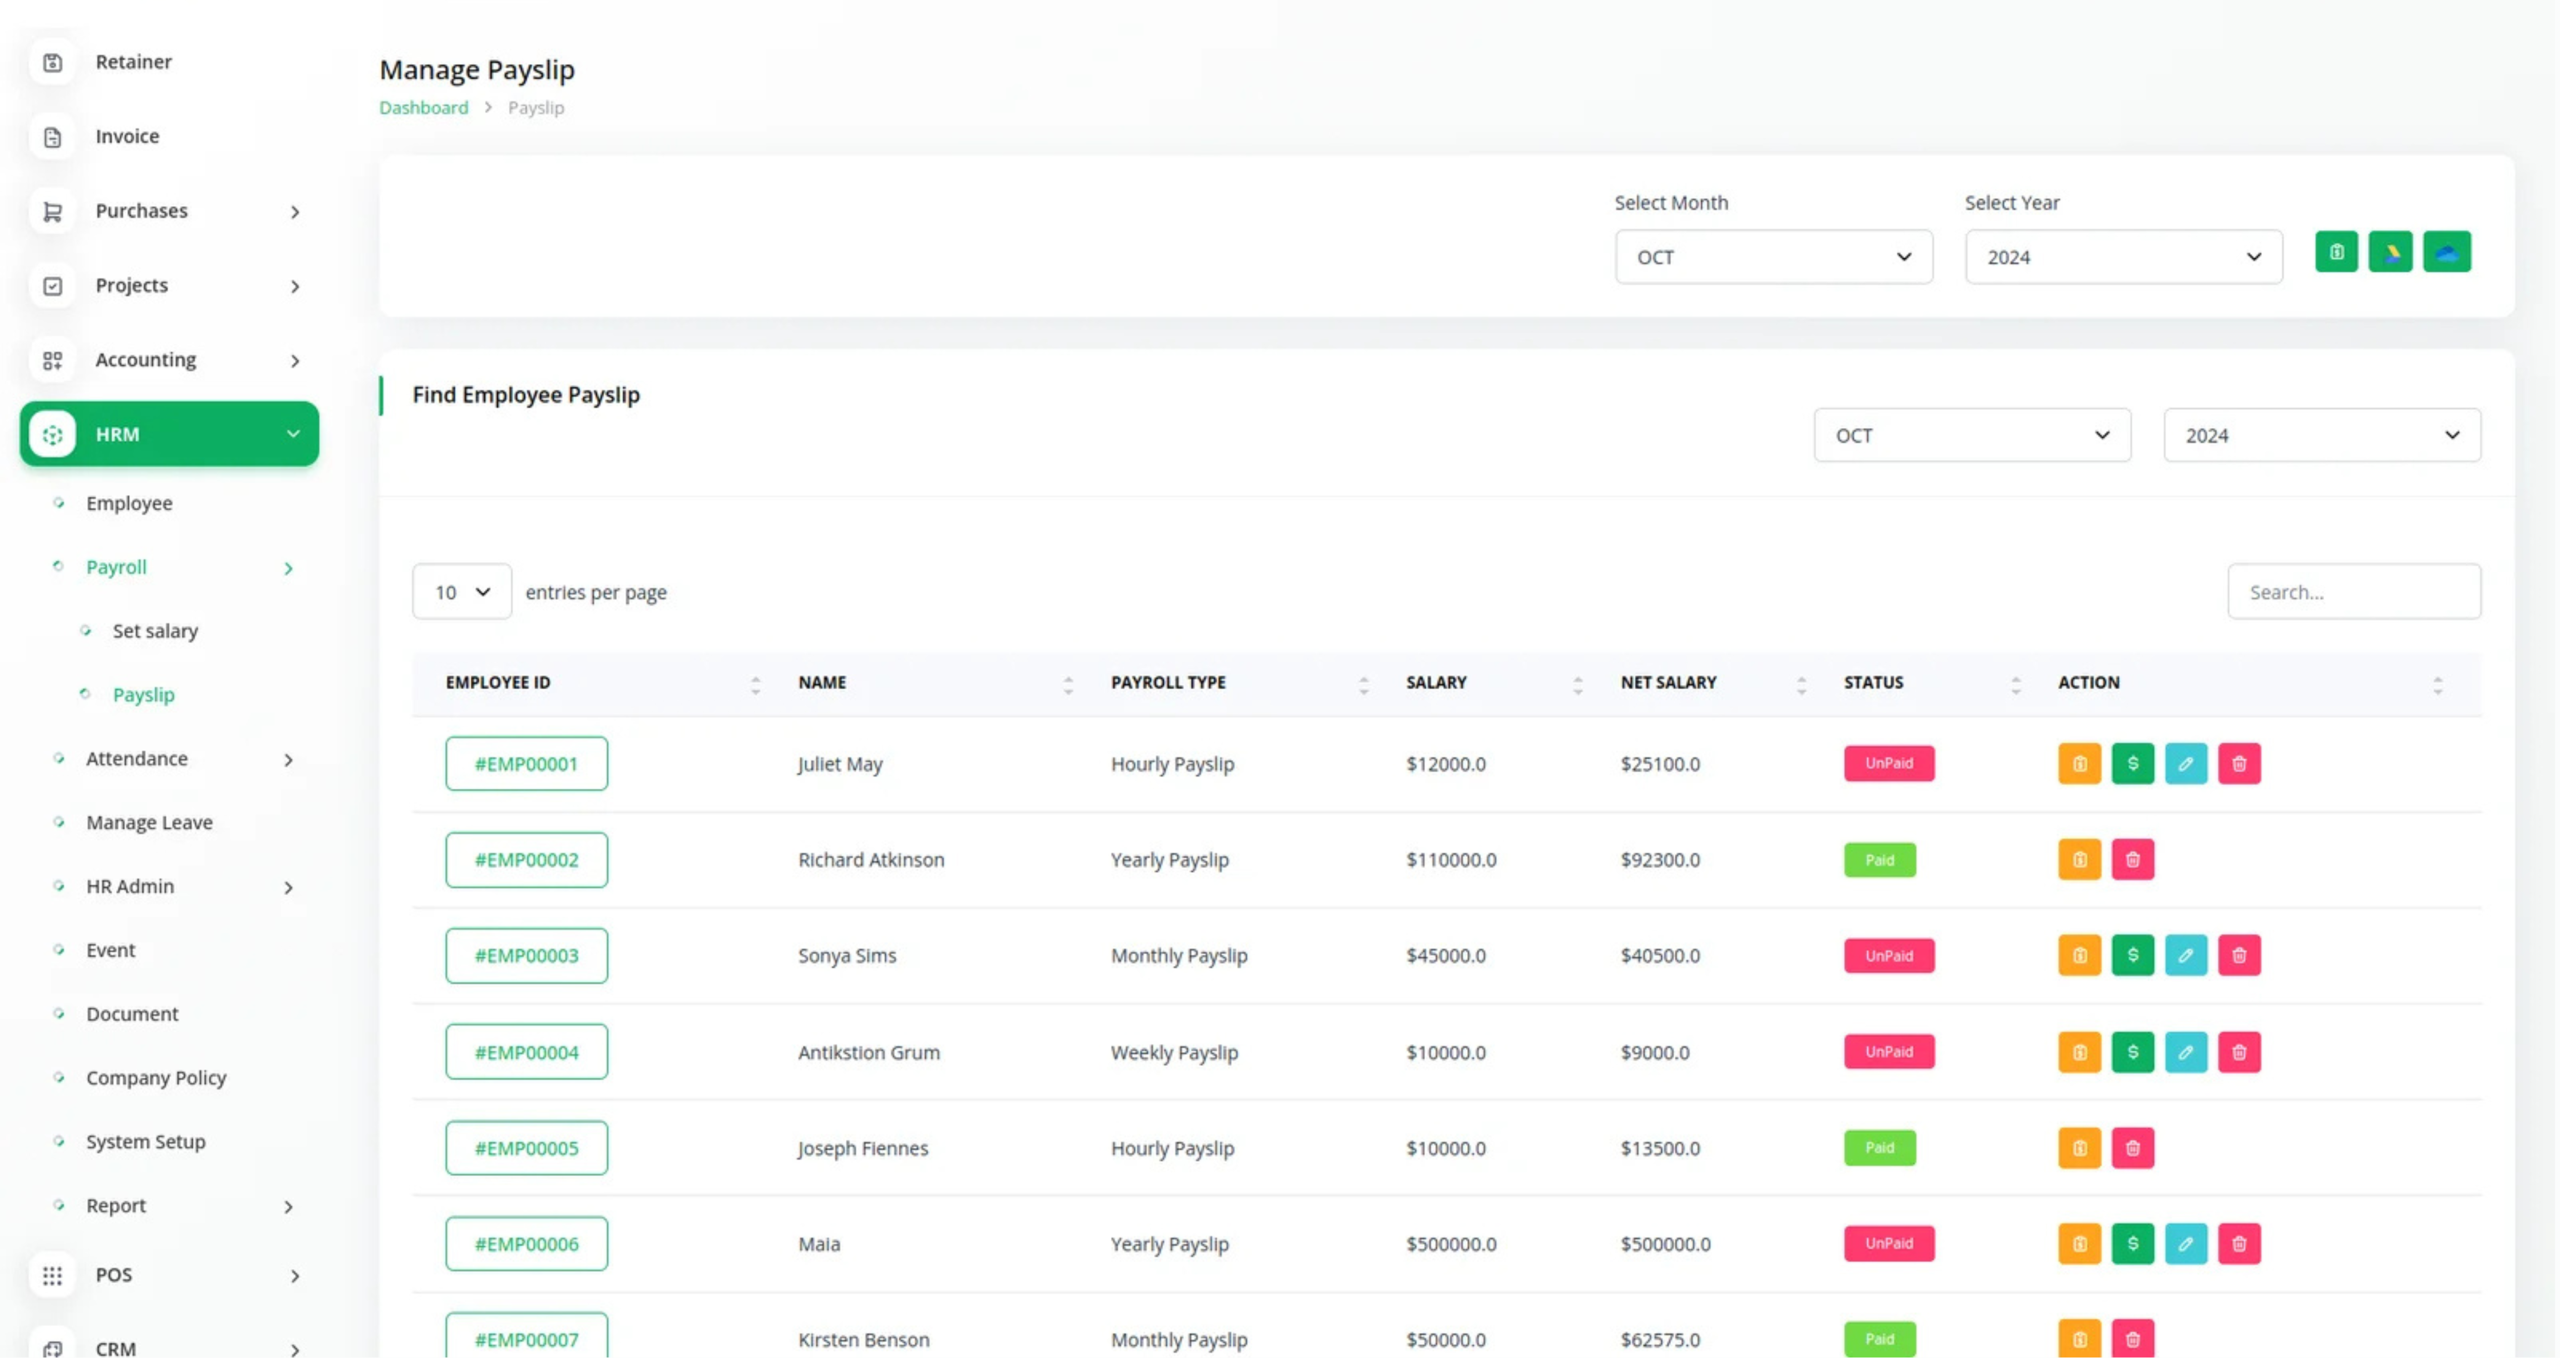Image resolution: width=2560 pixels, height=1358 pixels.
Task: Go to Dashboard via breadcrumb link
Action: tap(423, 107)
